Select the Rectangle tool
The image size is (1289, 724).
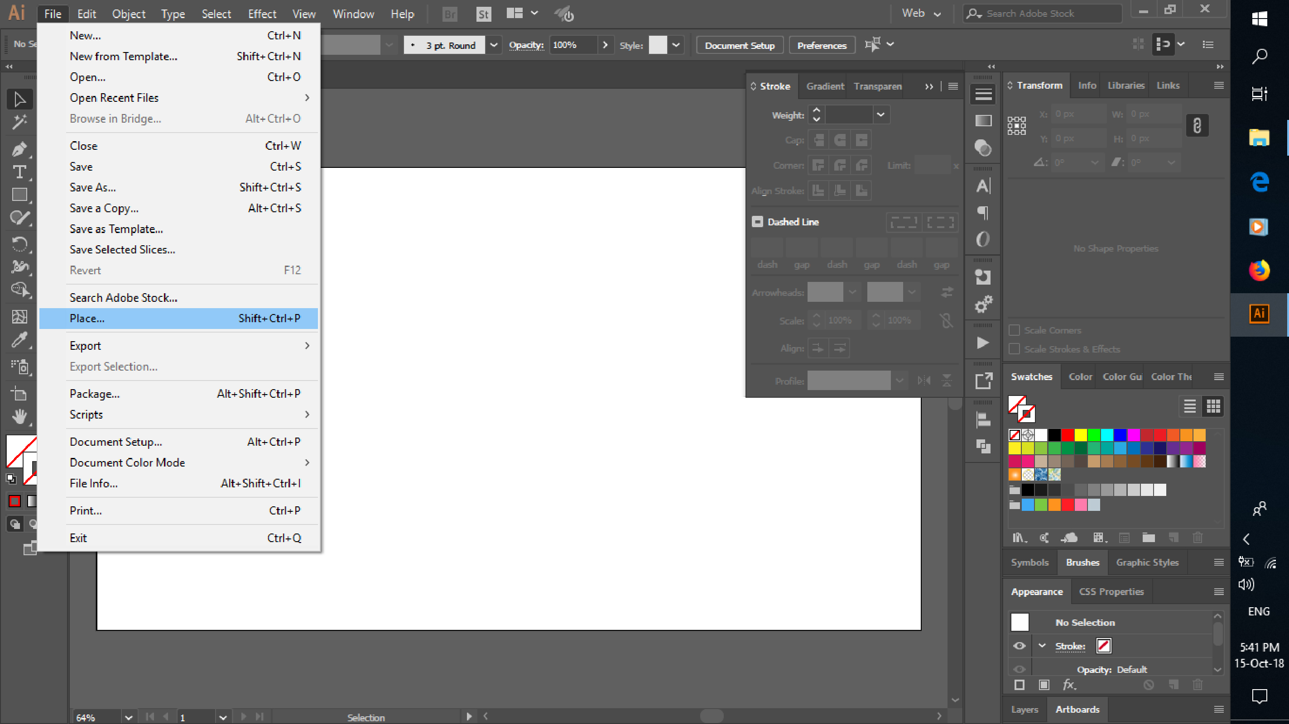[19, 195]
